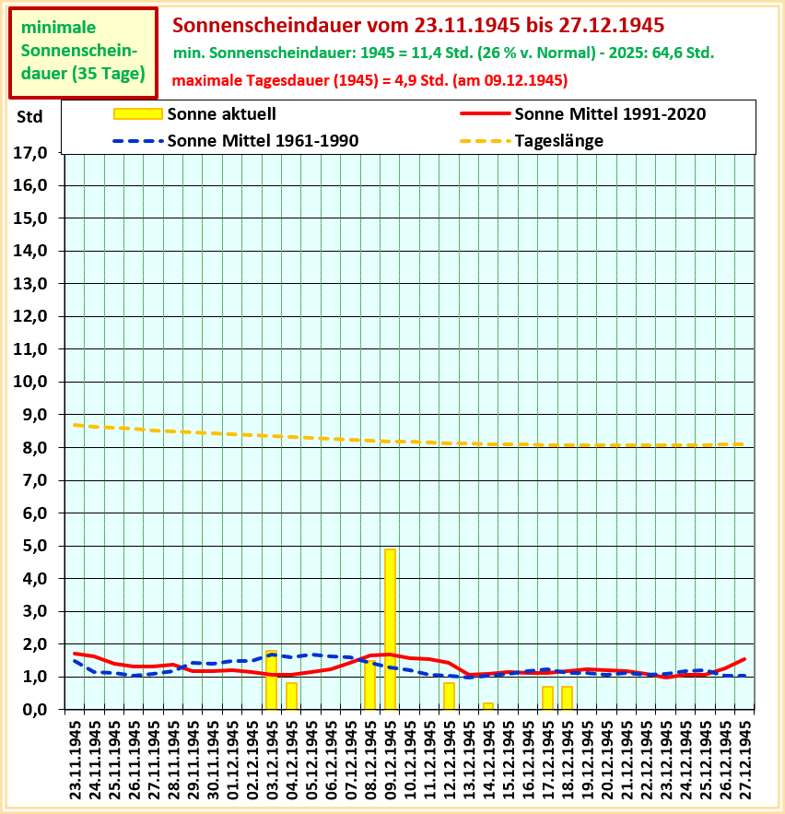This screenshot has height=814, width=785.
Task: Click the x-axis date '05.12.1945'
Action: 311,760
